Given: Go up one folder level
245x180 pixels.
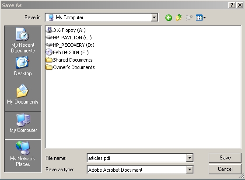Looking at the screenshot, I should pyautogui.click(x=179, y=17).
